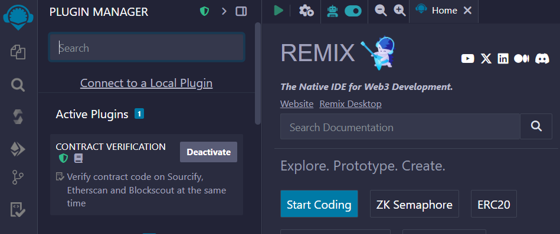Focus the plugin Search field
Screen dimensions: 560x234
[146, 48]
